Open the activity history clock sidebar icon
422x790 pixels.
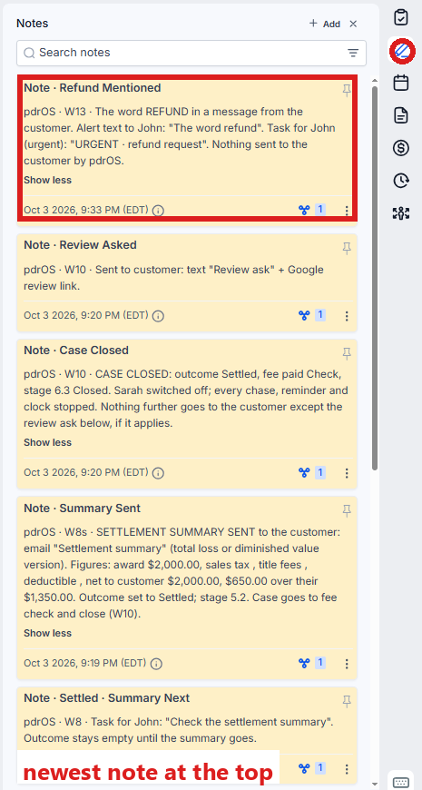tap(401, 181)
